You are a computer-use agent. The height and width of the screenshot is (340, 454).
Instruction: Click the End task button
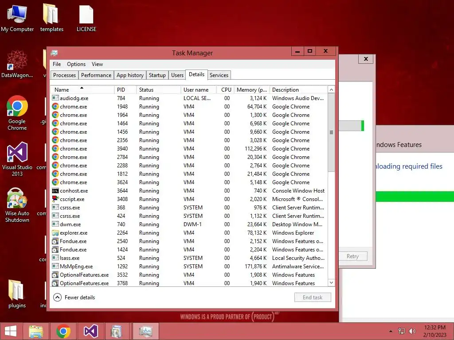click(x=313, y=297)
